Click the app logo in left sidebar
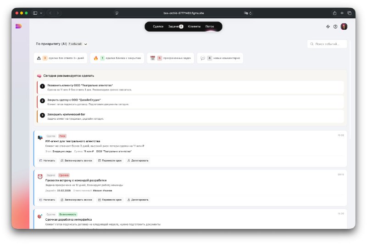This screenshot has height=244, width=367. coord(18,26)
